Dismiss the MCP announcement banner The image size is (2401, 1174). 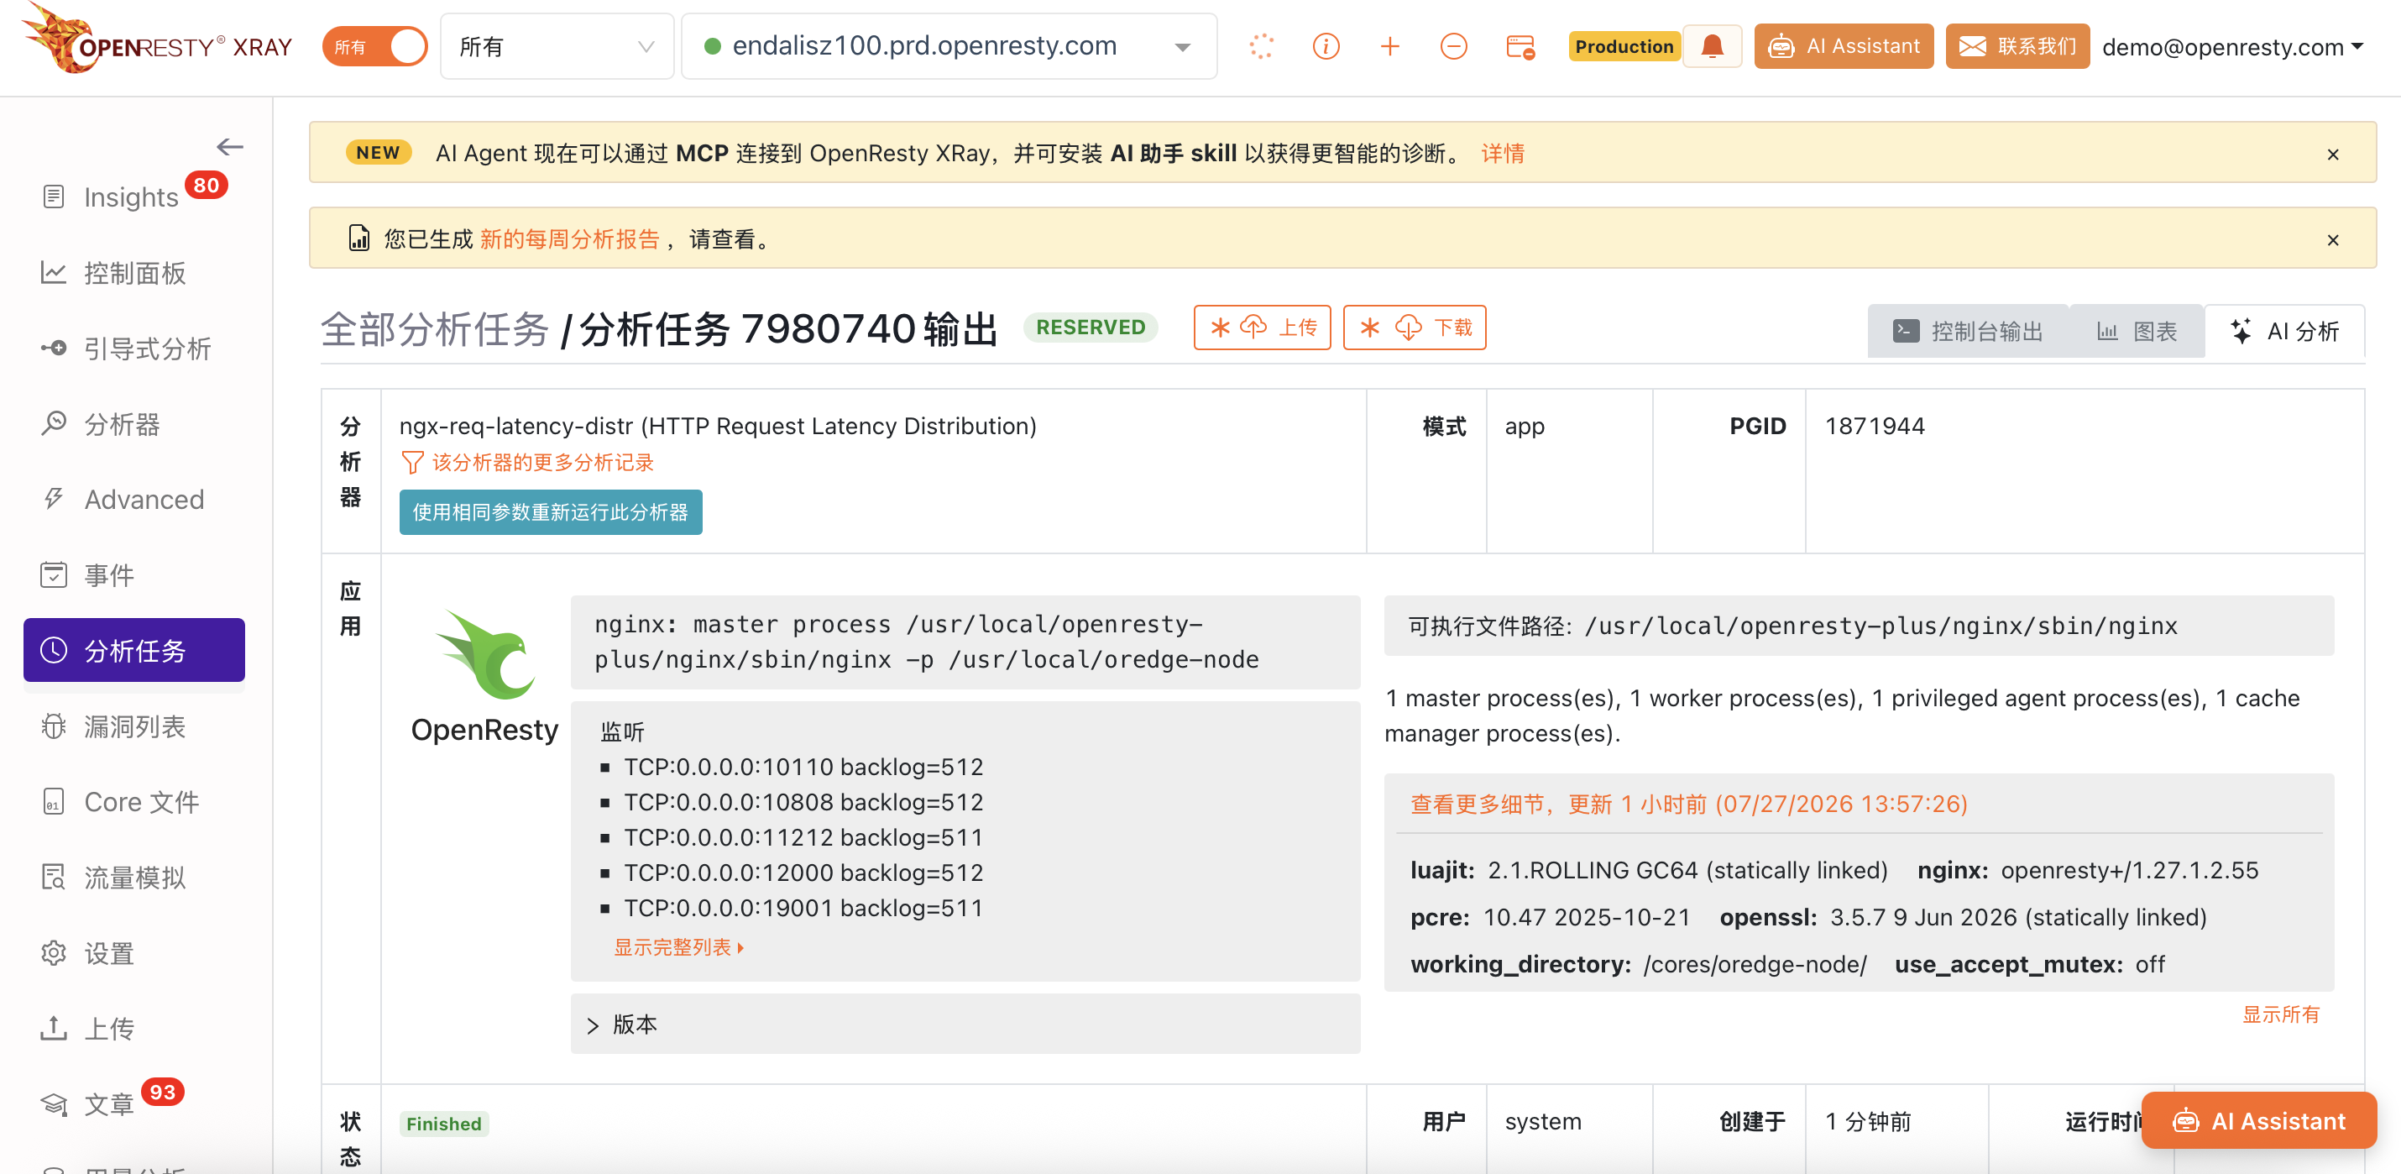coord(2333,154)
